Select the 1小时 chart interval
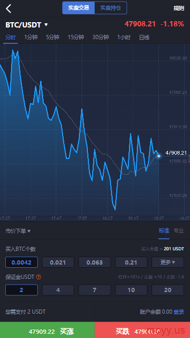The image size is (190, 338). 124,37
